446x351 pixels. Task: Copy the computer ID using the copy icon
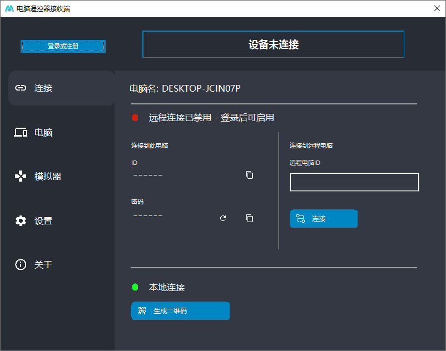coord(249,175)
